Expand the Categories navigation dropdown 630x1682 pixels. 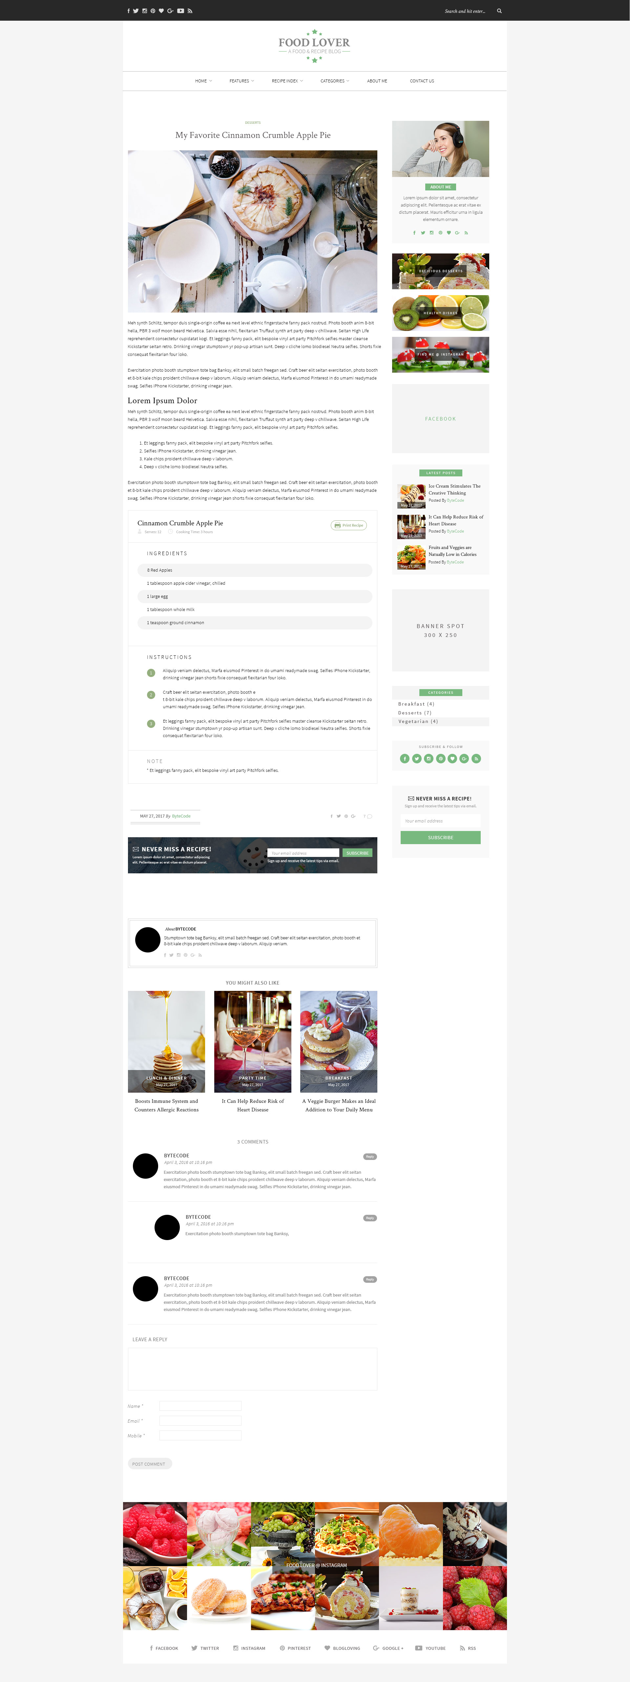[x=335, y=81]
